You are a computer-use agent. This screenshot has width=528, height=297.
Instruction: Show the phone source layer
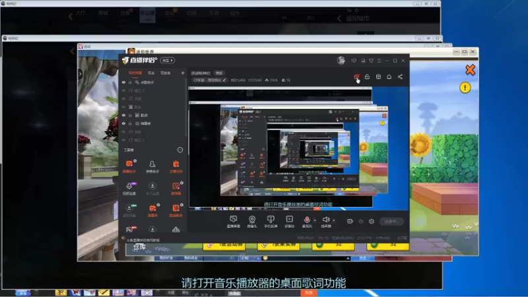(x=123, y=98)
